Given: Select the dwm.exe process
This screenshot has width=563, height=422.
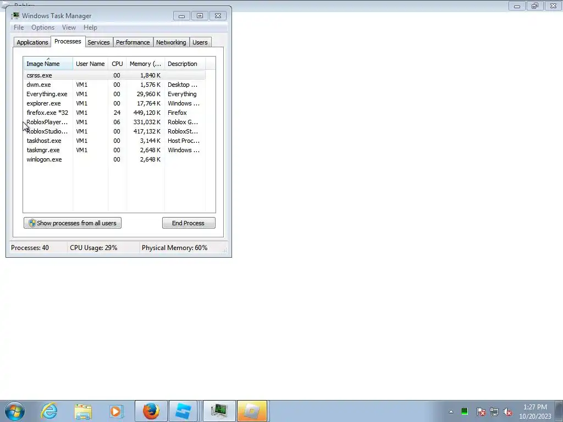Looking at the screenshot, I should [114, 85].
